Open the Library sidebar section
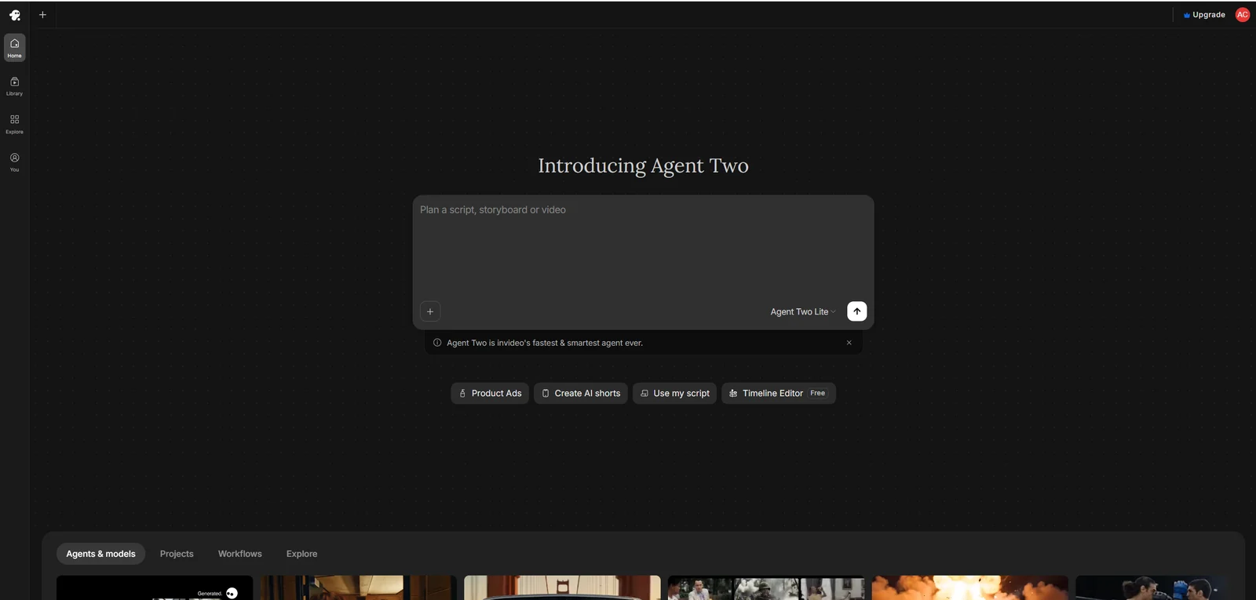 pos(14,85)
